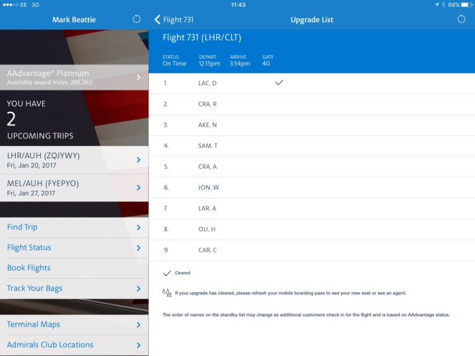475x356 pixels.
Task: Tap the Mark Beattie name header
Action: [x=74, y=20]
